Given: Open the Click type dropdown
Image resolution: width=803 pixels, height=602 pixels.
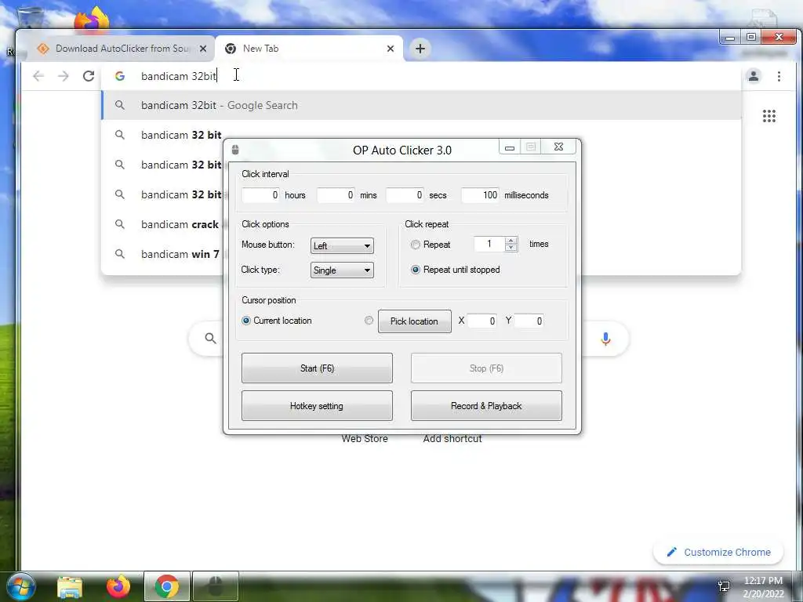Looking at the screenshot, I should [x=342, y=270].
